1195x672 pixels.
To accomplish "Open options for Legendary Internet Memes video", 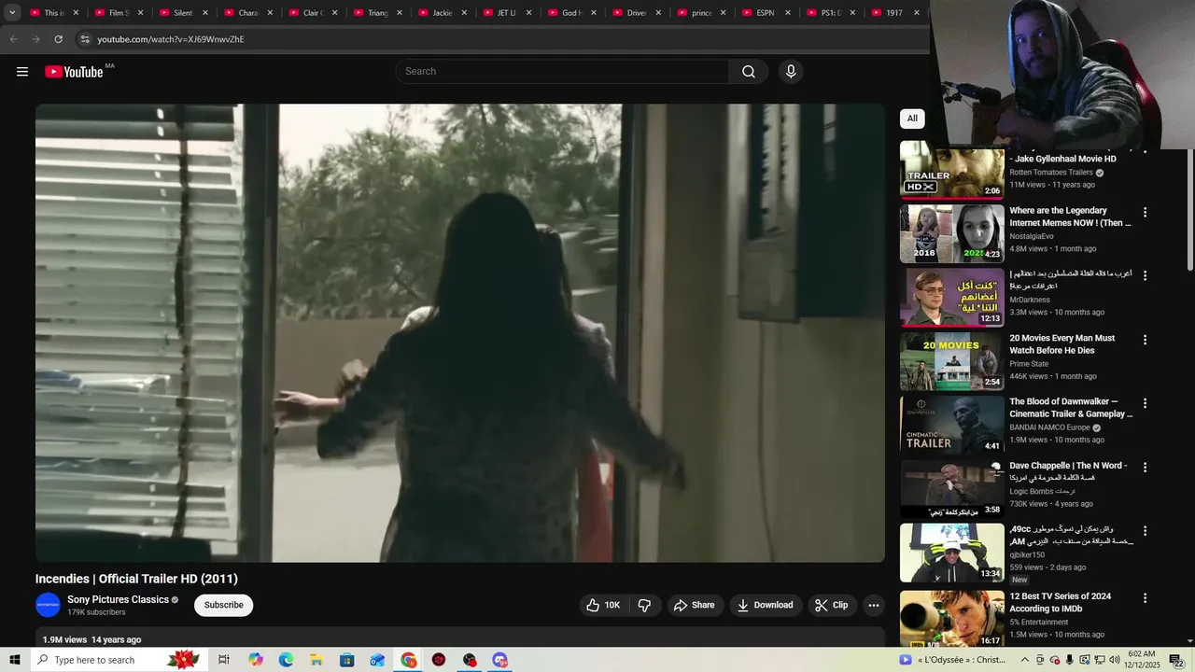I will tap(1145, 212).
